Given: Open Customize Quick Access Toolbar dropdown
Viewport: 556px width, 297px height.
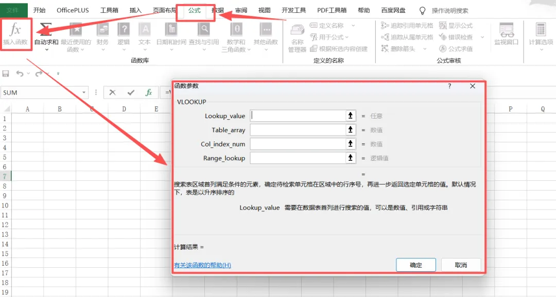Looking at the screenshot, I should (x=58, y=73).
